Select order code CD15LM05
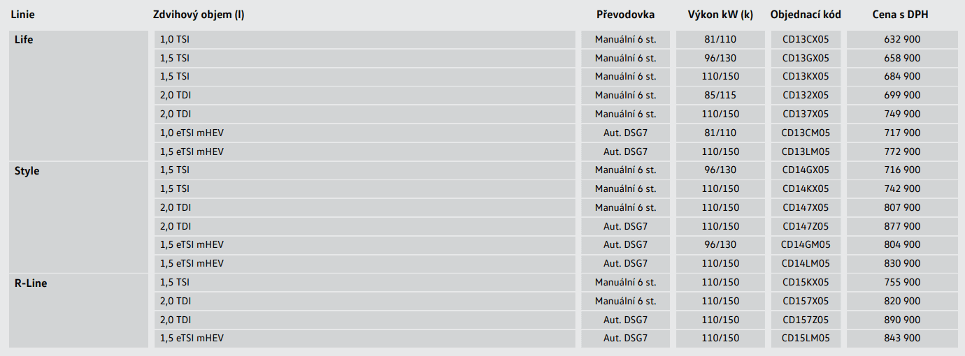This screenshot has height=356, width=965. click(x=806, y=339)
